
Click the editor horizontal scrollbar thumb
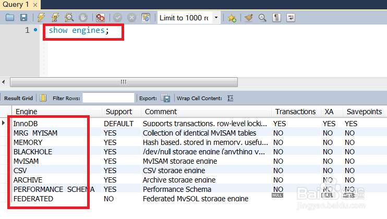pyautogui.click(x=124, y=82)
